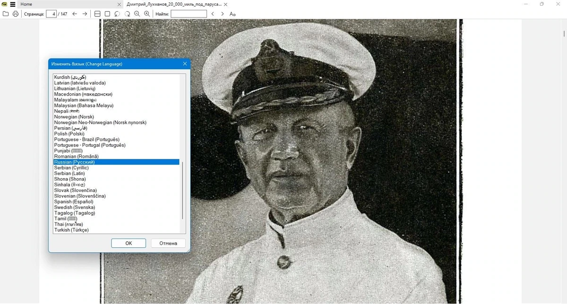Select Serbian (Latin)
567x304 pixels.
[116, 173]
